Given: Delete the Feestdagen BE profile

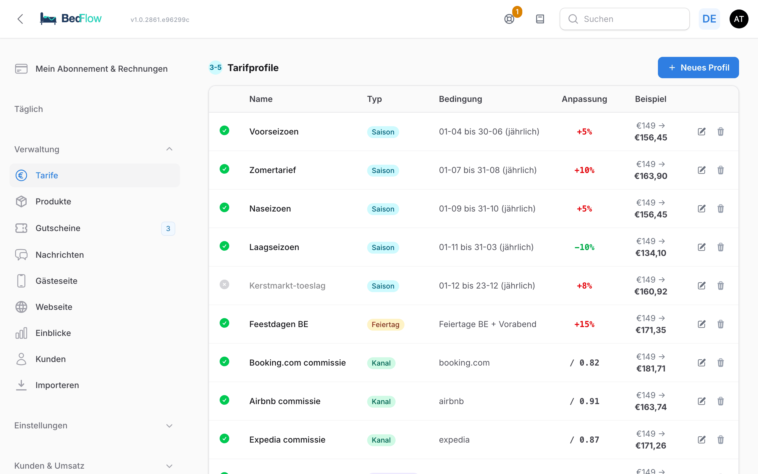Looking at the screenshot, I should (720, 324).
